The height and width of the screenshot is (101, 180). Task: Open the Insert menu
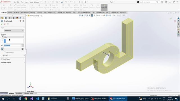tap(26, 2)
